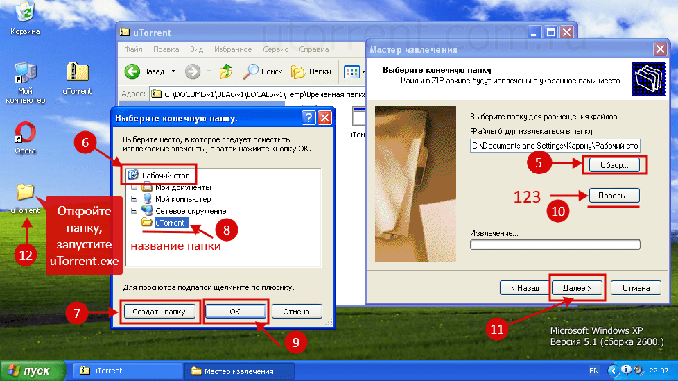This screenshot has height=381, width=678.
Task: Click the Сетевое окружение network icon in tree
Action: click(147, 210)
